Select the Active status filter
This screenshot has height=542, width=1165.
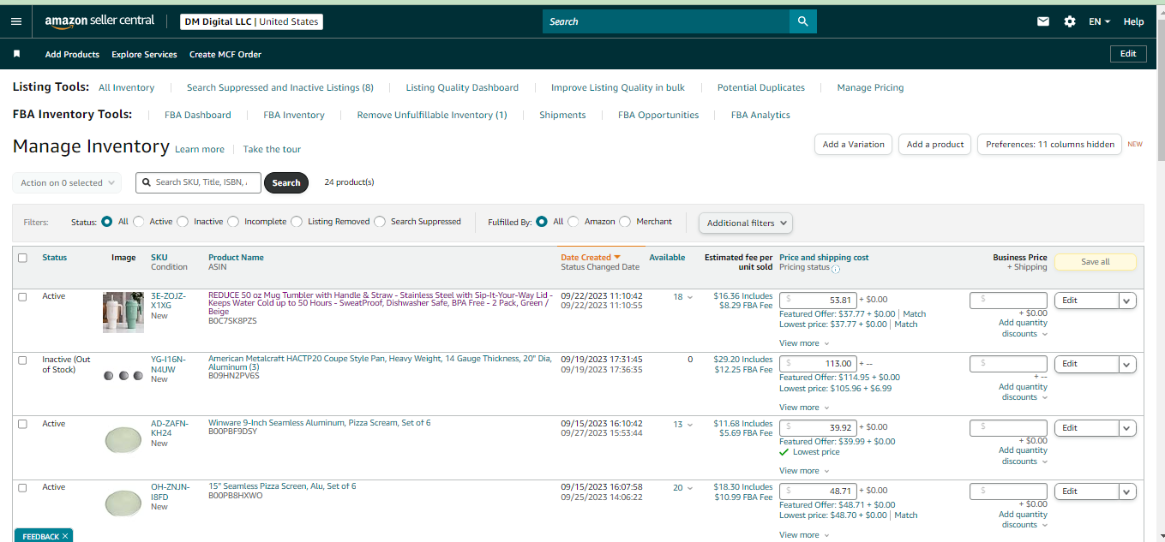coord(139,222)
